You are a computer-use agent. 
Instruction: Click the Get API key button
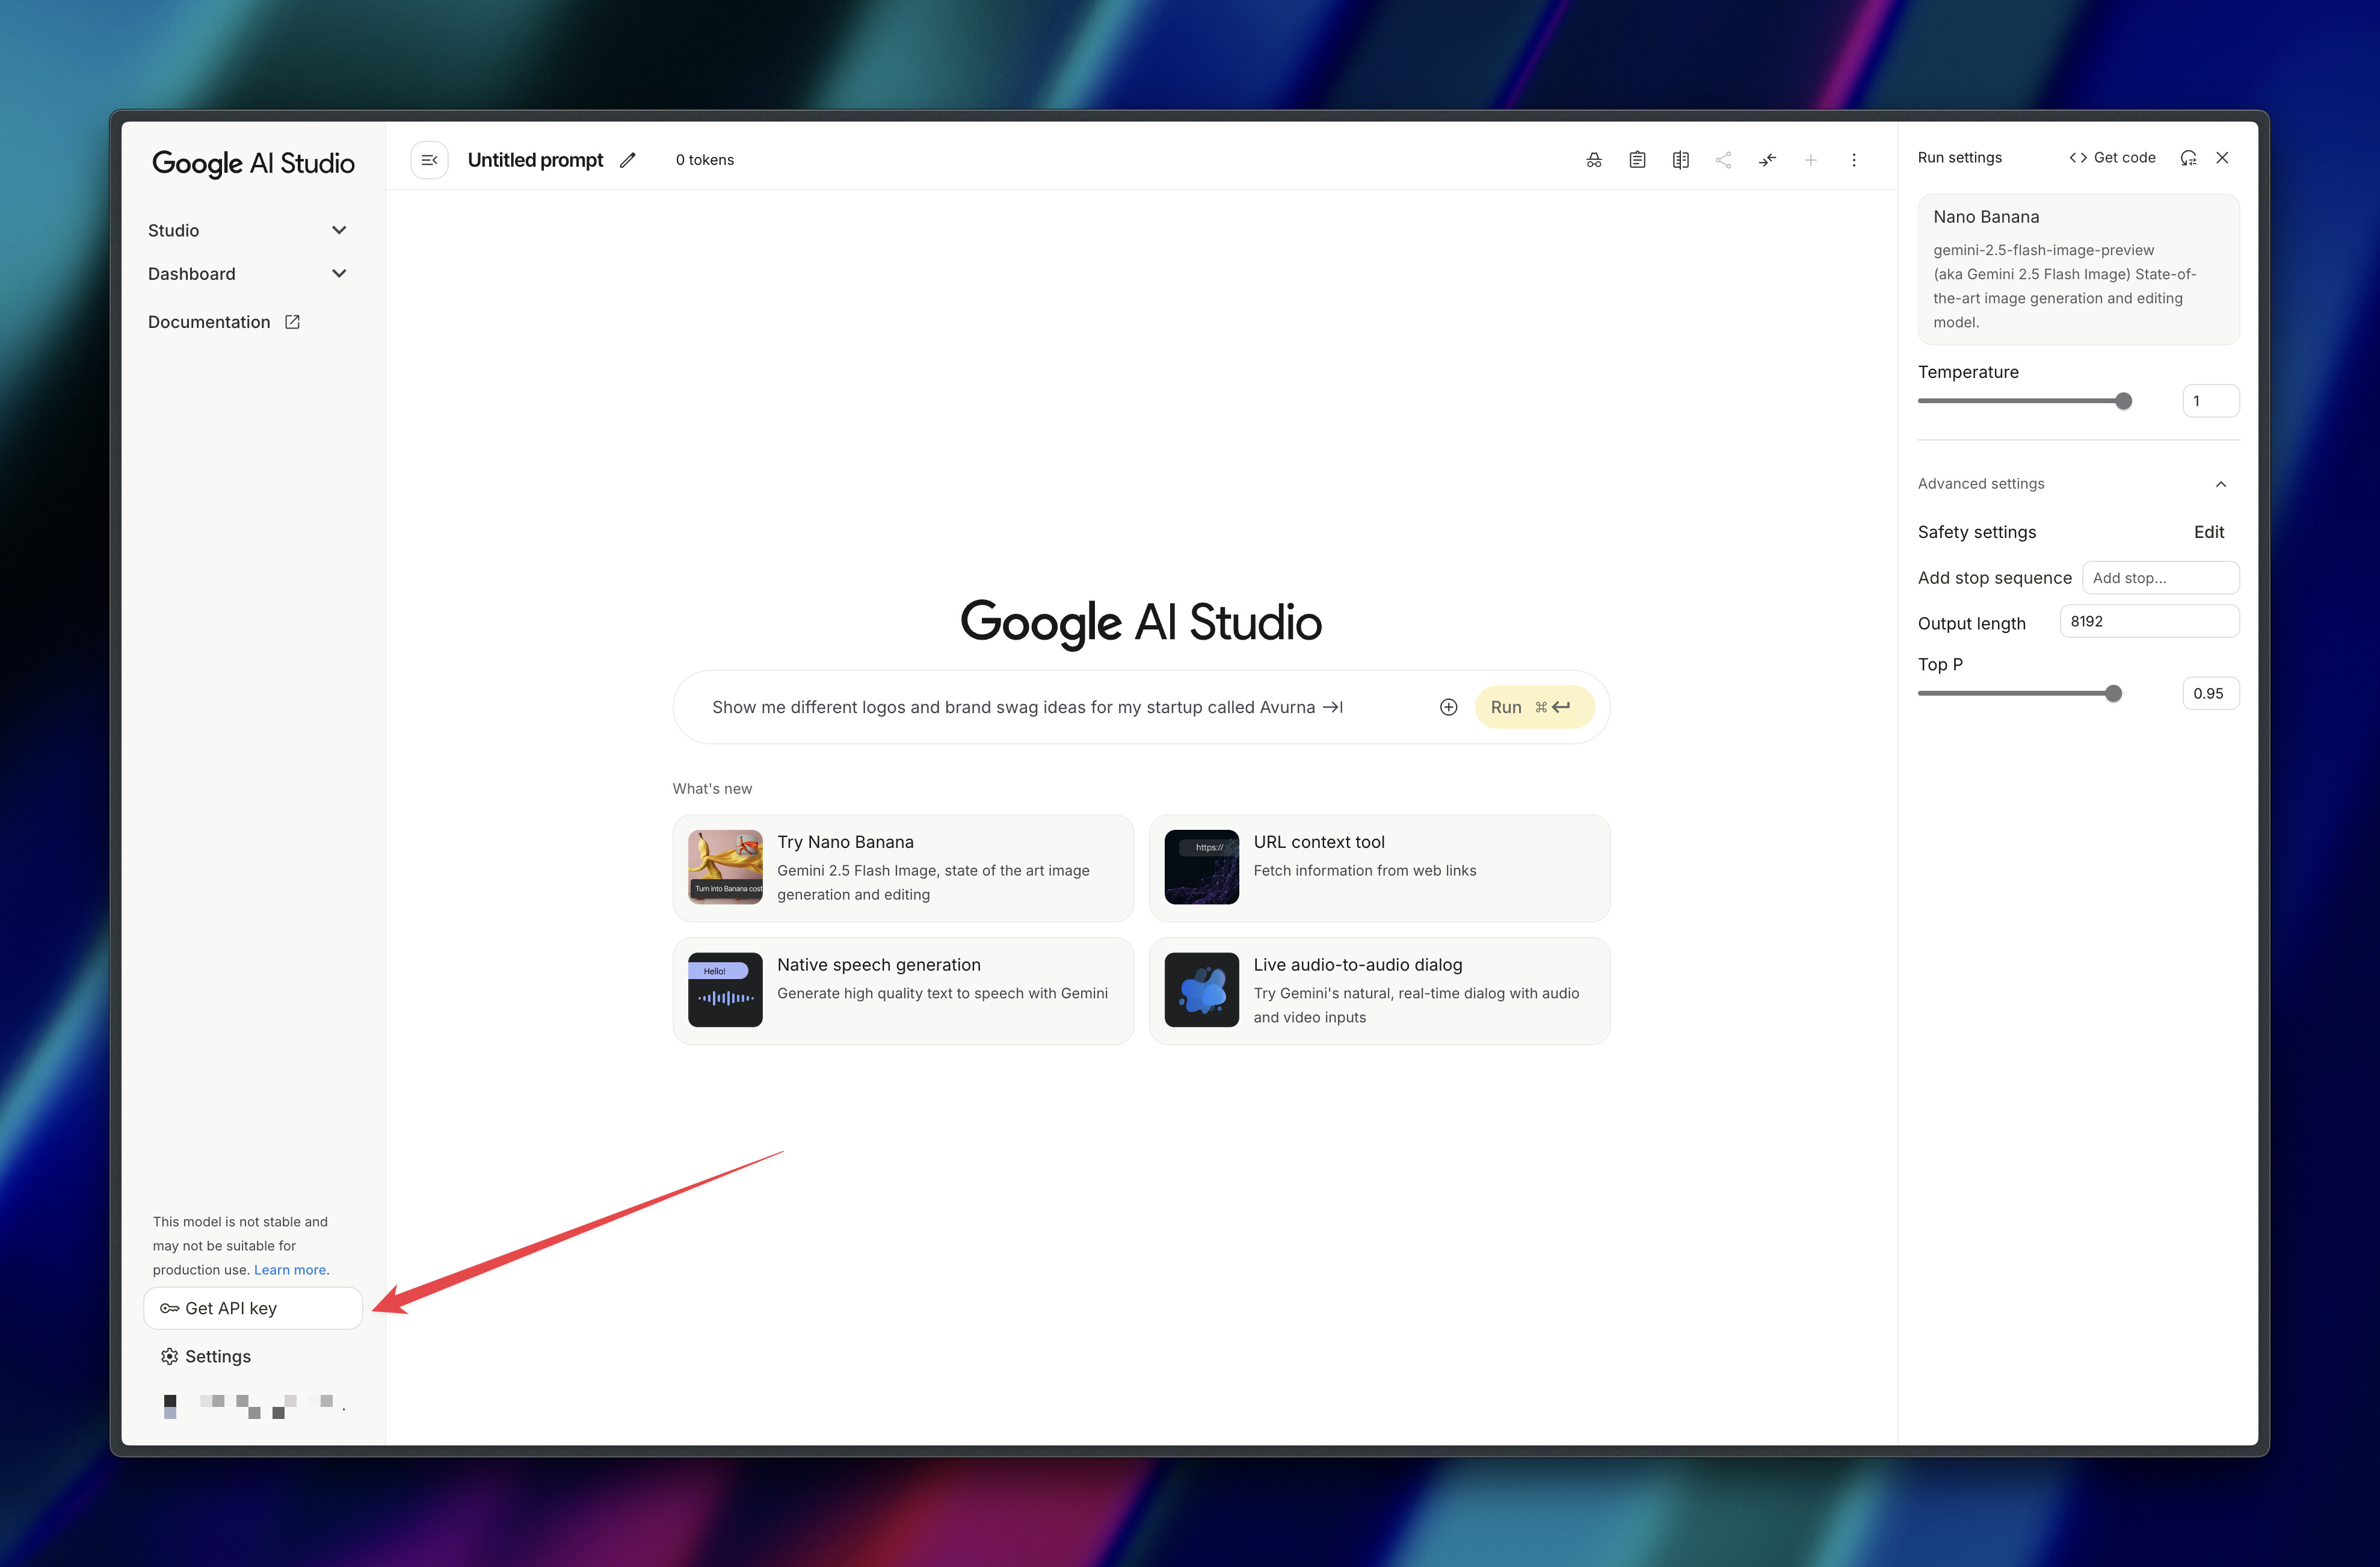coord(253,1308)
